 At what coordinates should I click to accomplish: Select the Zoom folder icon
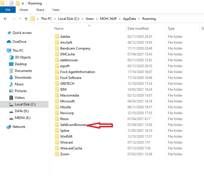click(x=57, y=154)
